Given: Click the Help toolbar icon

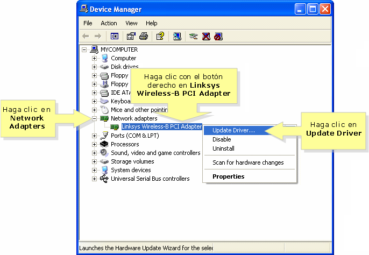Looking at the screenshot, I should coord(160,36).
